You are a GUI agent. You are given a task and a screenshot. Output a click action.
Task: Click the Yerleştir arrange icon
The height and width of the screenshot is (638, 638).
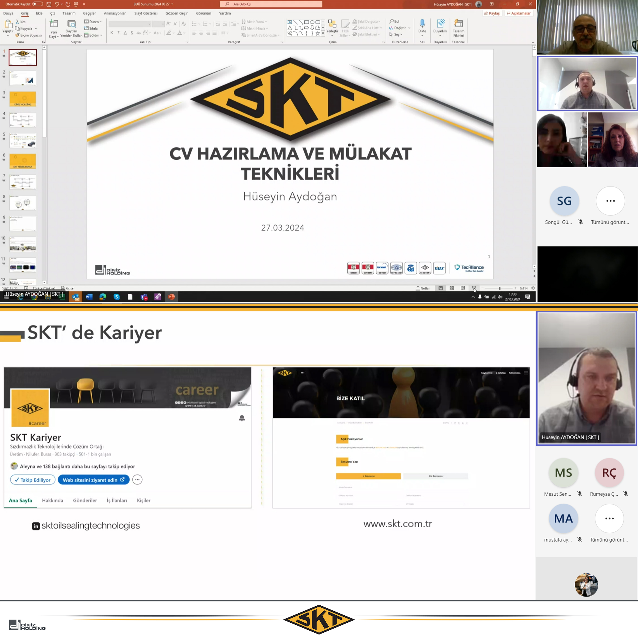pyautogui.click(x=332, y=24)
